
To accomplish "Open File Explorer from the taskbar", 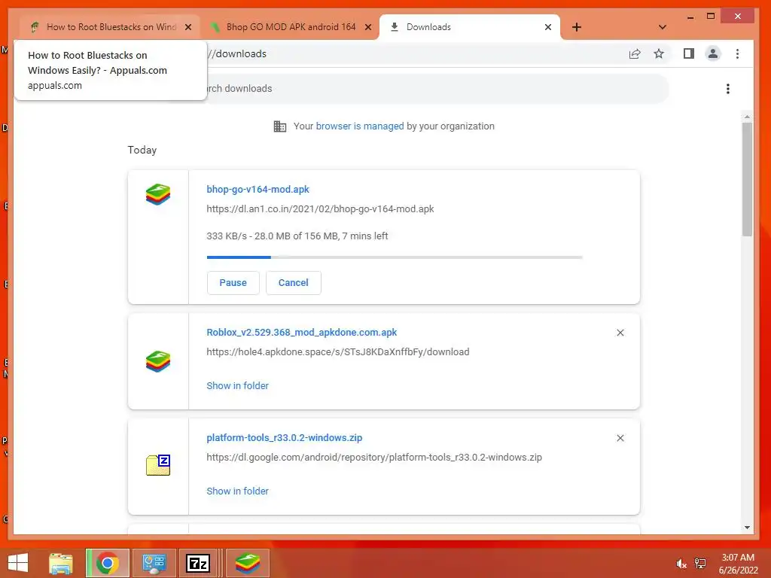I will pos(61,563).
